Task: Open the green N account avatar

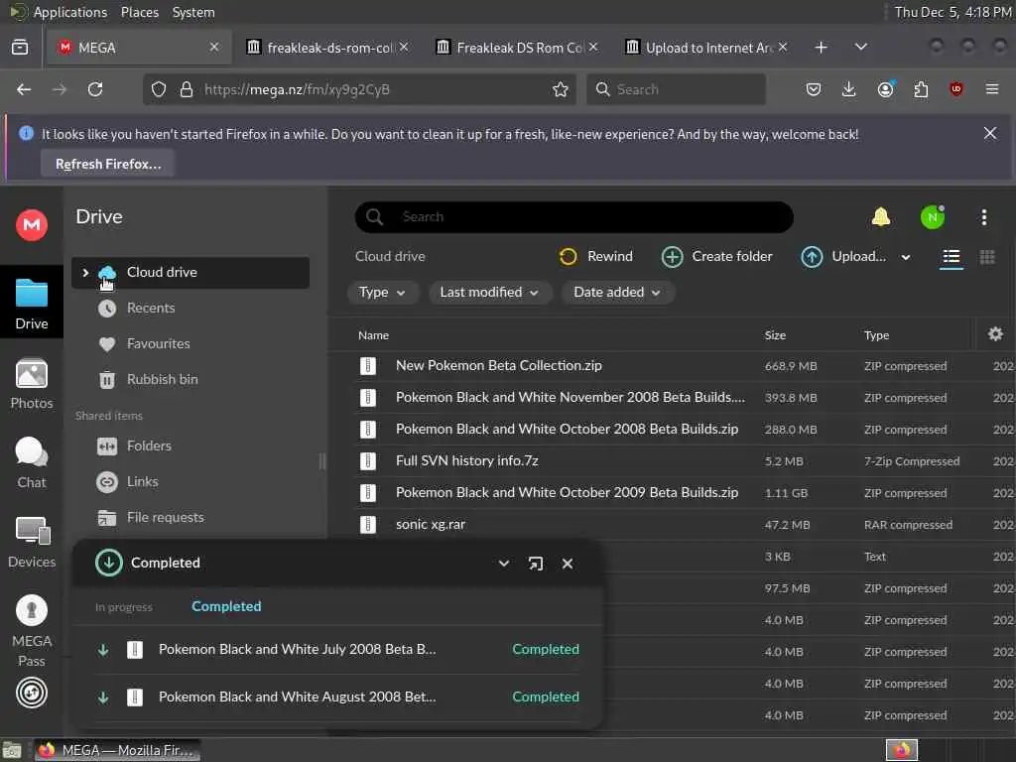Action: pyautogui.click(x=933, y=217)
